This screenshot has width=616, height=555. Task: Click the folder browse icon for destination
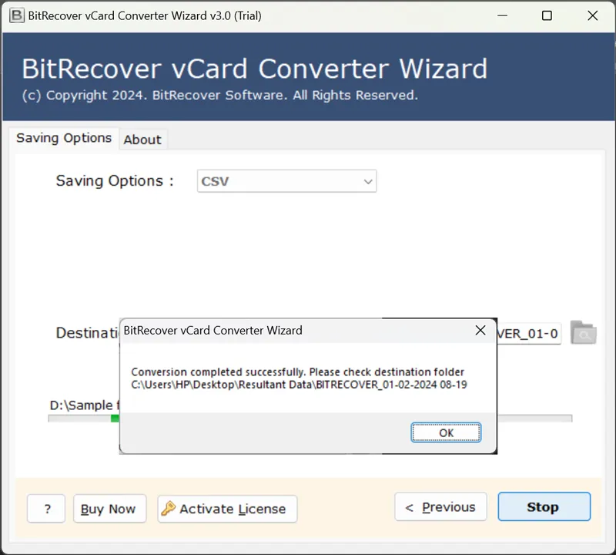point(584,333)
